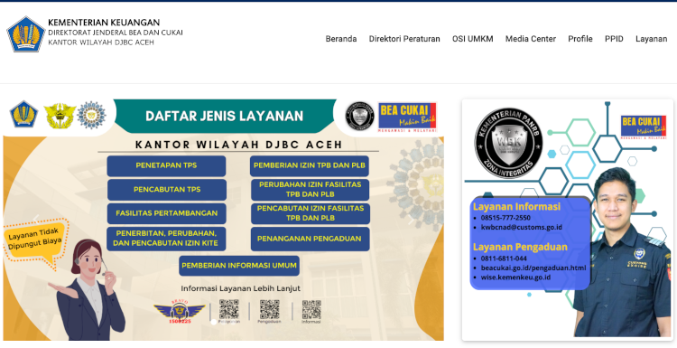Click the Pengaduan QR code
The image size is (677, 348).
pos(269,309)
